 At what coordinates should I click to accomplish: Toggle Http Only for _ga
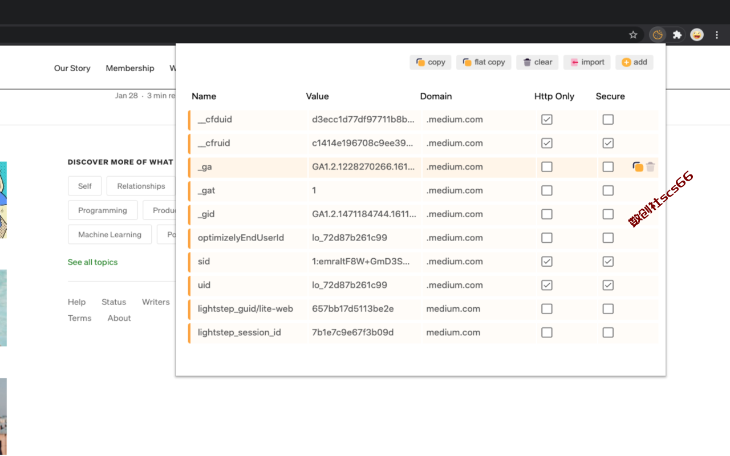[547, 167]
